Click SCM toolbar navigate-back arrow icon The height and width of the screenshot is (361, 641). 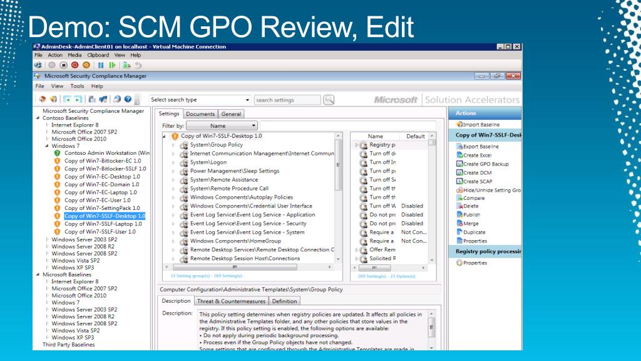[x=66, y=99]
